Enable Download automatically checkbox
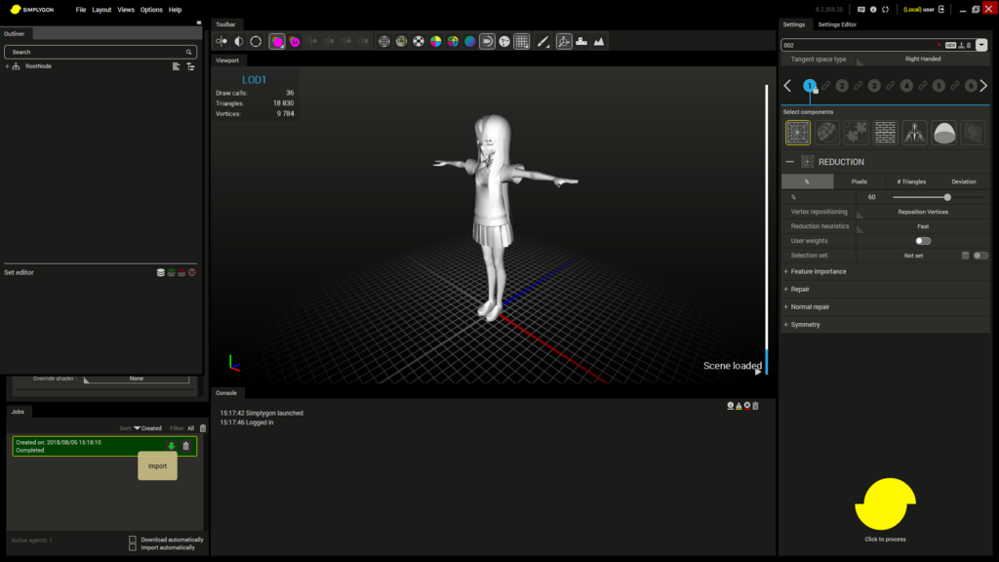 [x=133, y=540]
